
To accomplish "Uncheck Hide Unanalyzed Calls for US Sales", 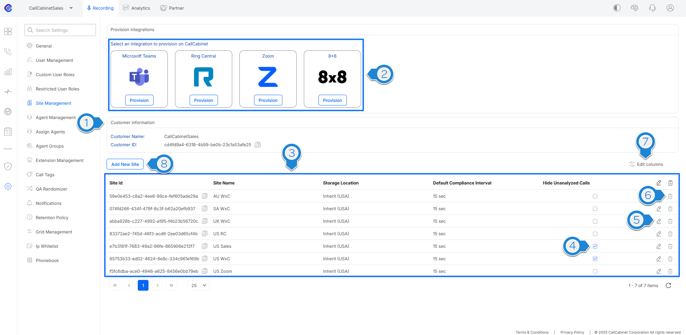I will tap(595, 246).
